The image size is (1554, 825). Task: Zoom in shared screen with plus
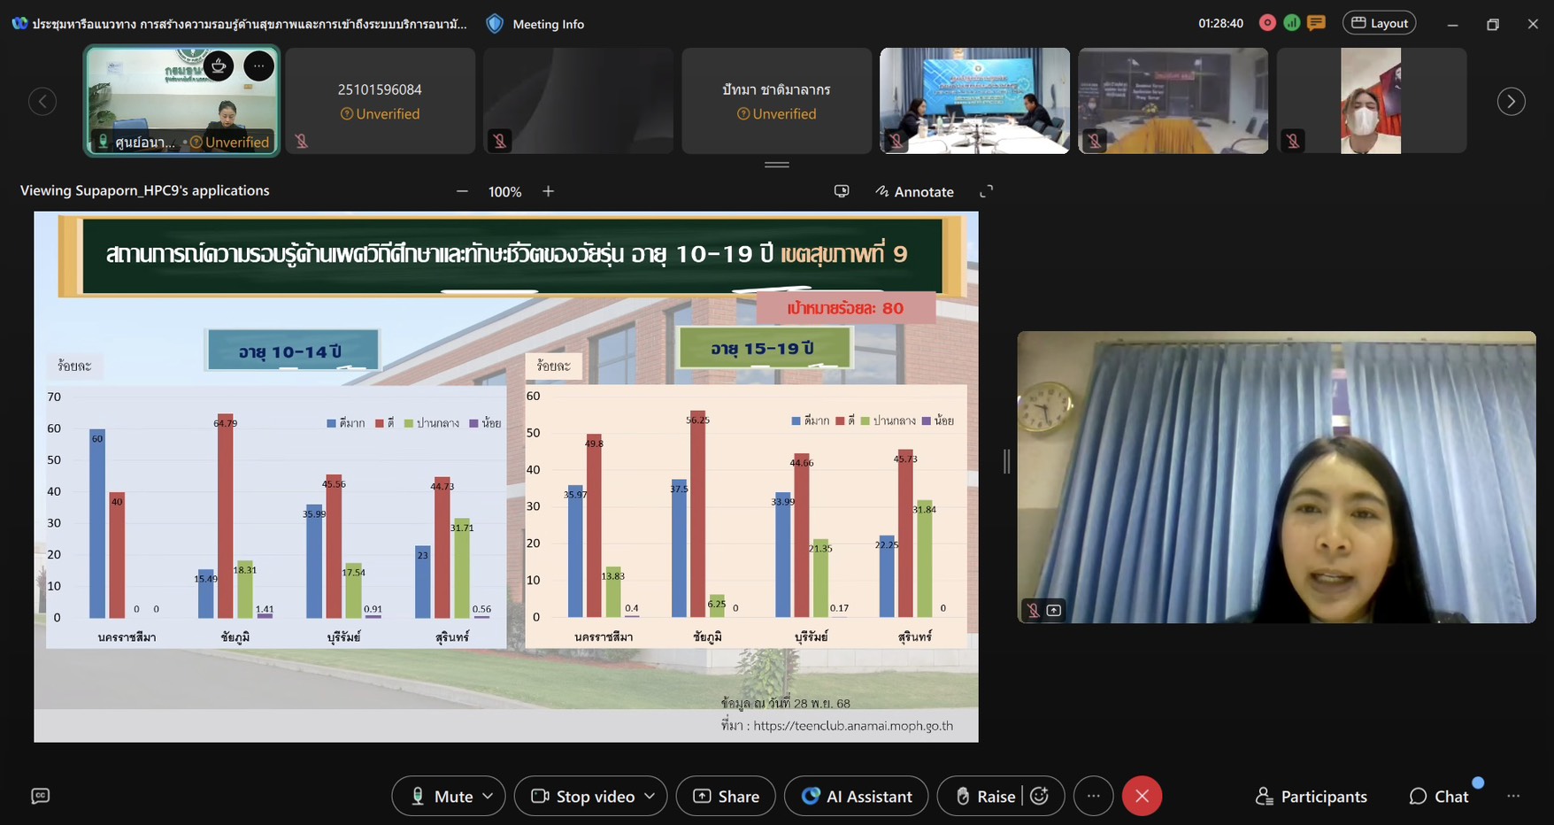click(548, 191)
